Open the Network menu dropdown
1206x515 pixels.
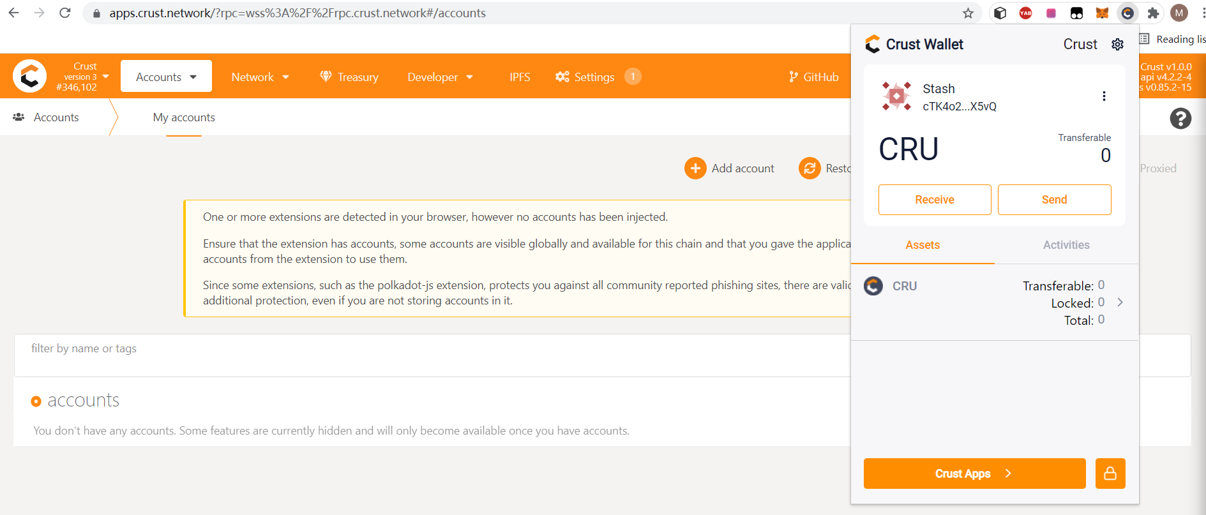point(260,77)
